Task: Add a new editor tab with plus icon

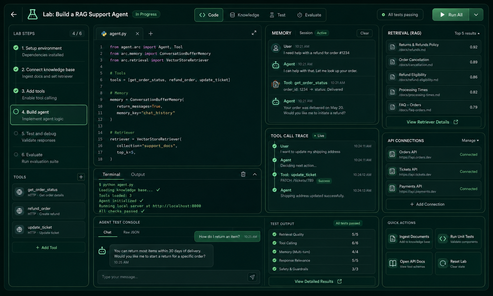Action: coord(151,33)
